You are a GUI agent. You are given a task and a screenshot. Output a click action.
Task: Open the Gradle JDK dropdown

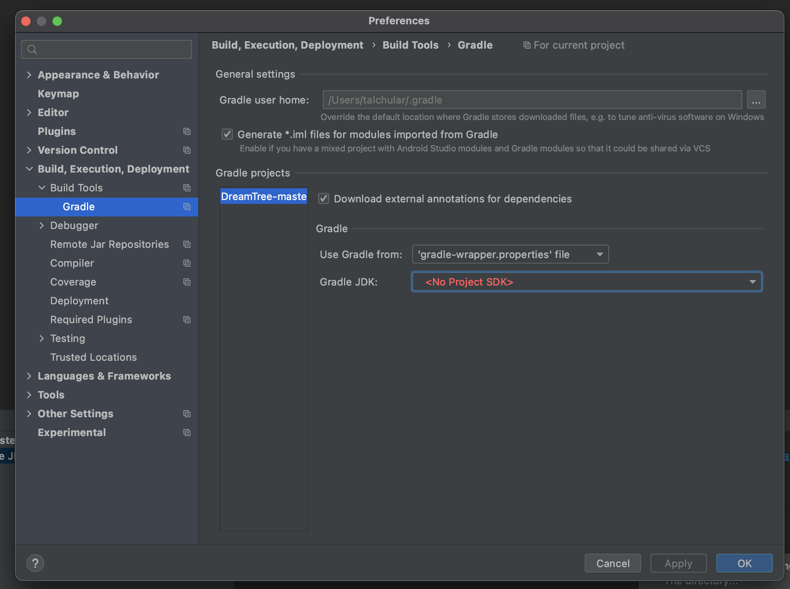click(587, 282)
